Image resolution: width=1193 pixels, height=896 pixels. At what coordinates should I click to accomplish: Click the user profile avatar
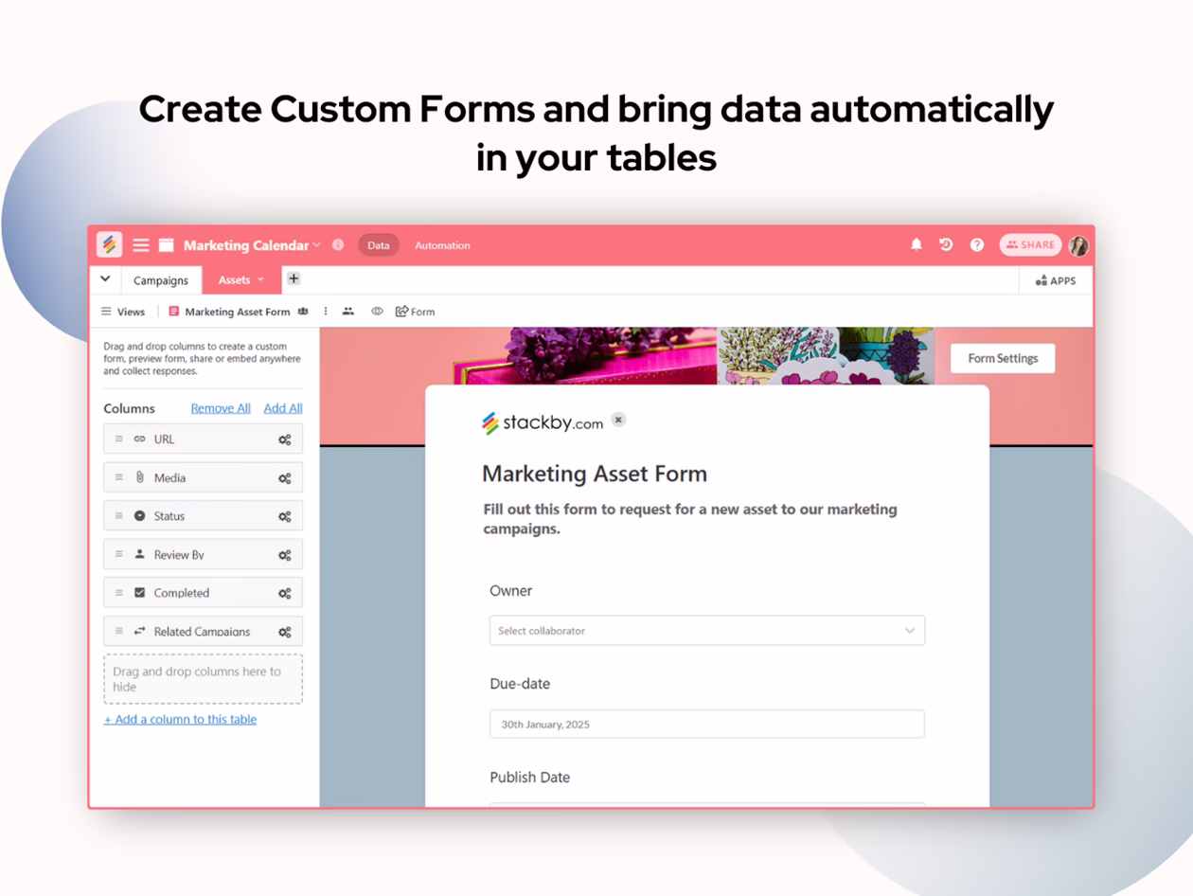click(x=1078, y=245)
